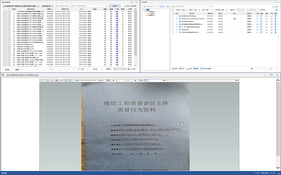Click the drawing keyword search input field

(81, 6)
